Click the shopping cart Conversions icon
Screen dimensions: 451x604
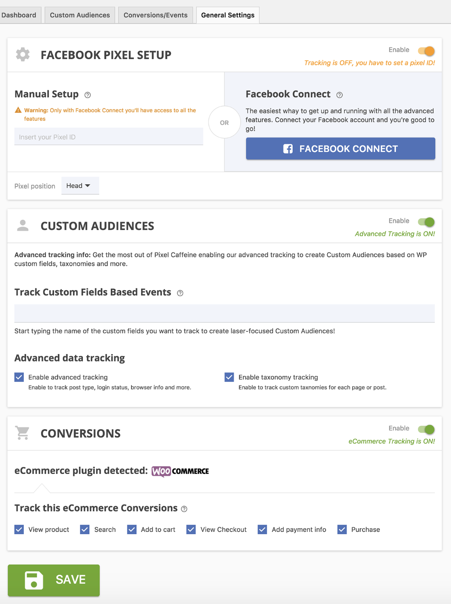[22, 432]
